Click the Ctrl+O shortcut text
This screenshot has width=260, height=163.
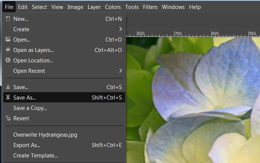[114, 40]
